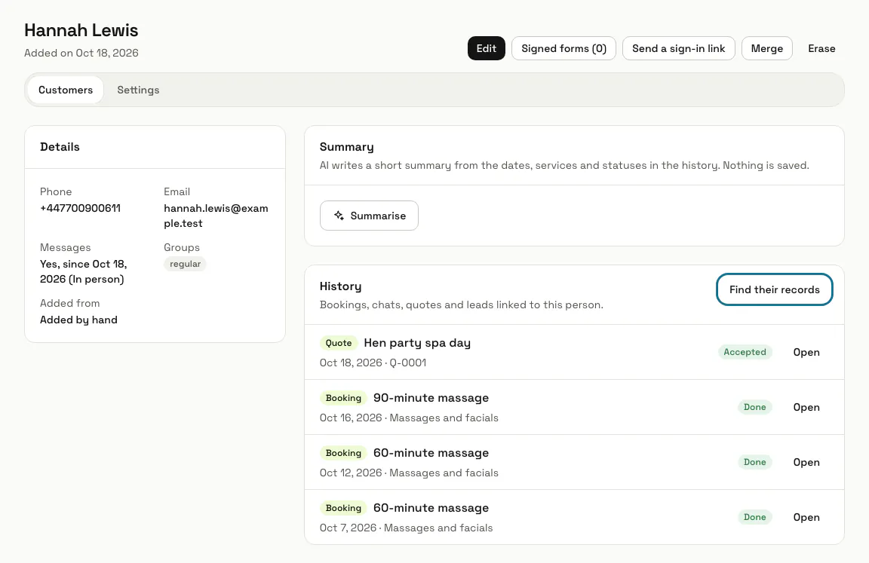Click 'Bookings, chats, quotes and leads' description
The width and height of the screenshot is (869, 563).
tap(461, 304)
